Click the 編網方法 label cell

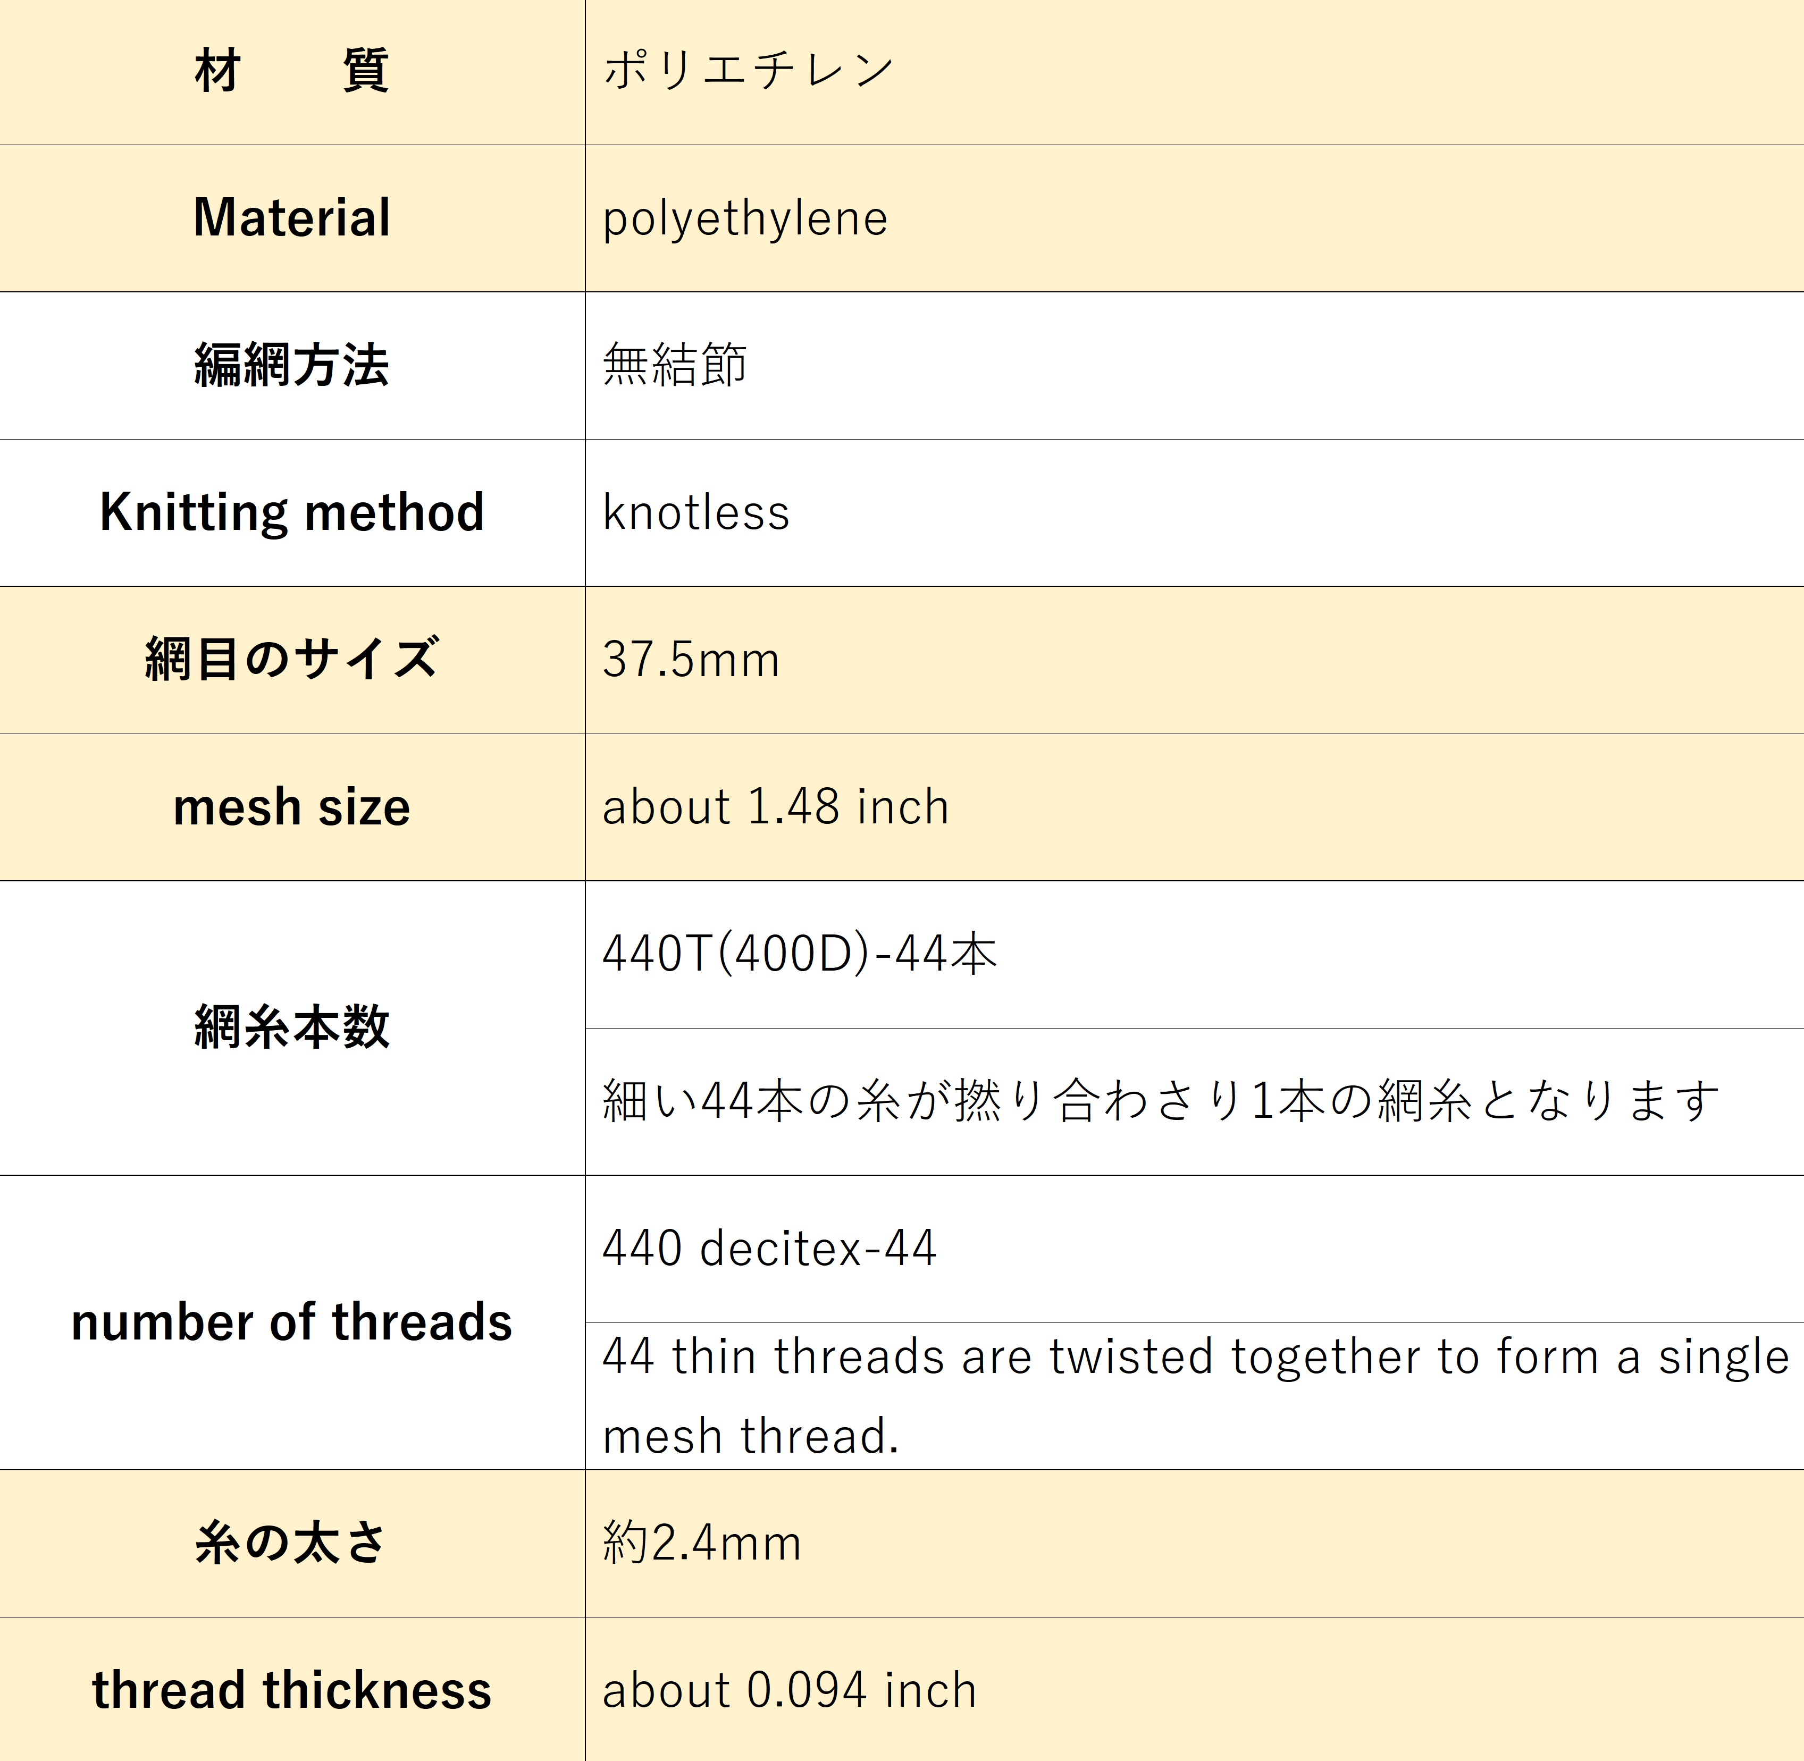[291, 365]
